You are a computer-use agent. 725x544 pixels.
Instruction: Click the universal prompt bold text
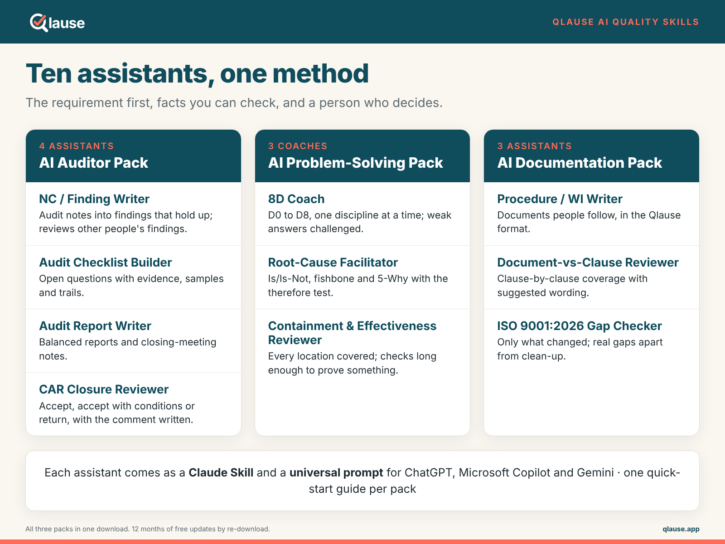pos(336,472)
